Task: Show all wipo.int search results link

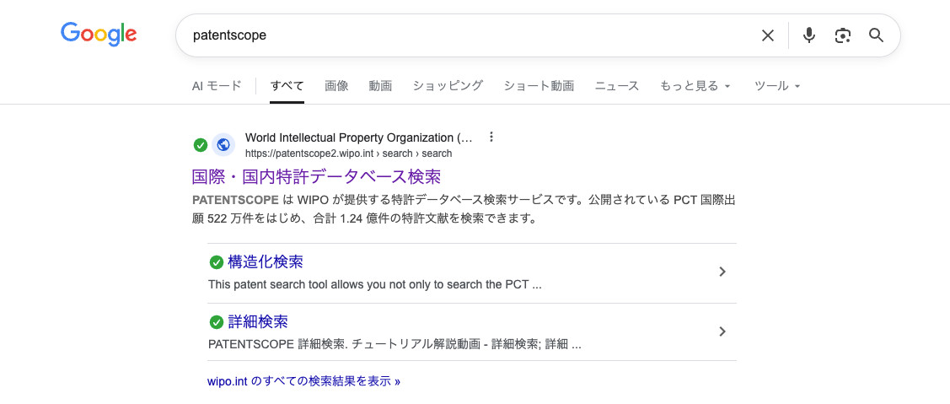Action: click(303, 381)
